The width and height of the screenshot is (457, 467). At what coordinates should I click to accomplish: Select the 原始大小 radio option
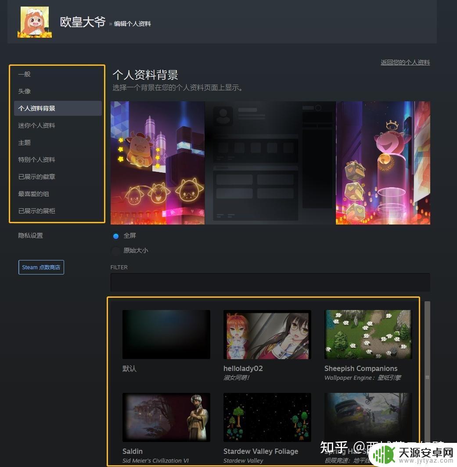coord(115,251)
